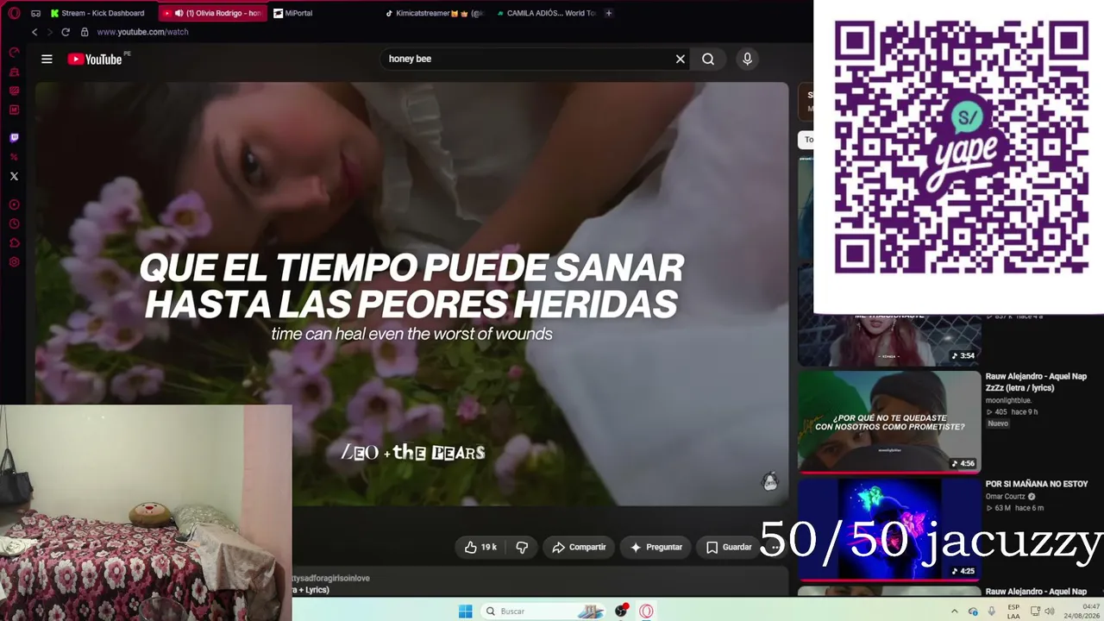This screenshot has height=621, width=1104.
Task: Open the 4:25 POR SI MAÑANA thumbnail
Action: [889, 529]
